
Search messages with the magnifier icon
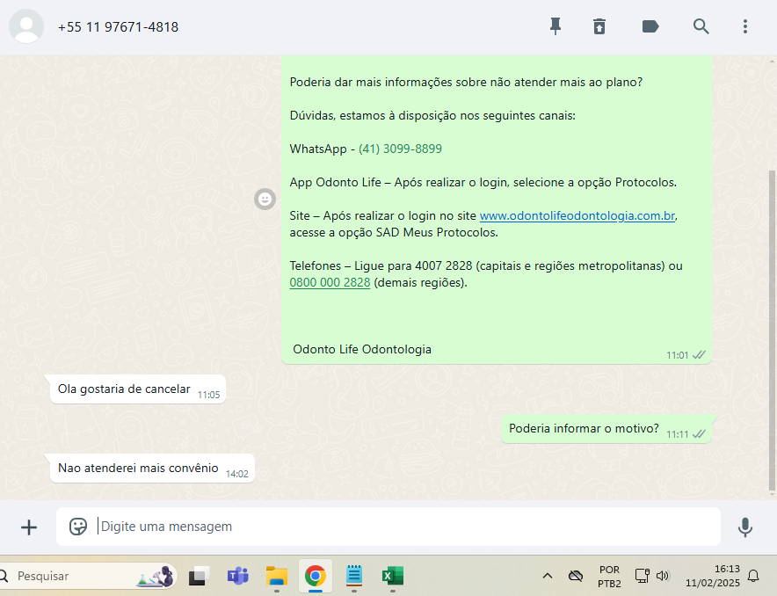[701, 26]
